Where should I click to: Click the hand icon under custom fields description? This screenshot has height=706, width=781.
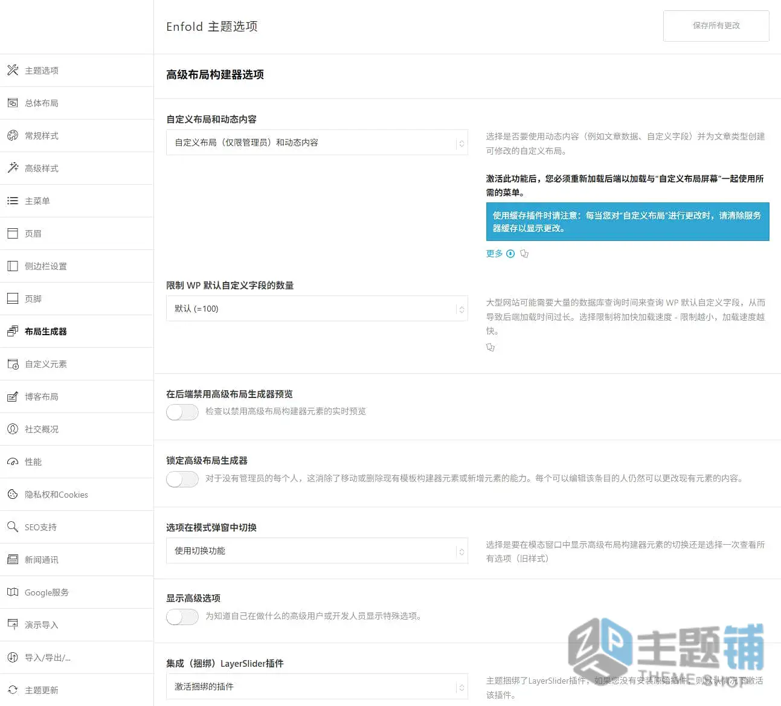(x=490, y=347)
